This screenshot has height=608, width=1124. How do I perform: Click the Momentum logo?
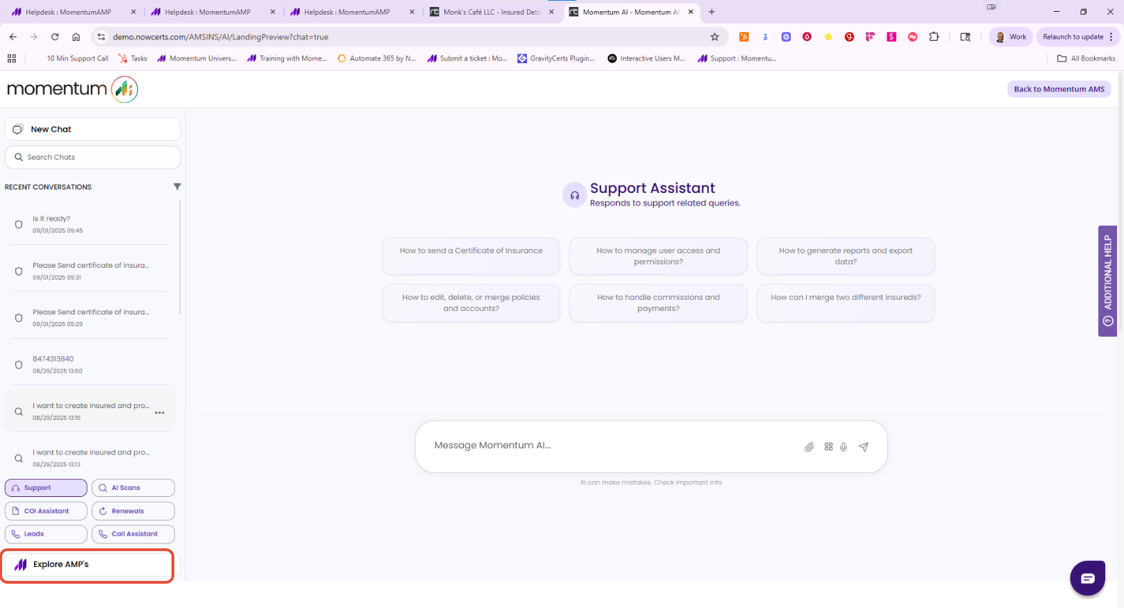coord(73,89)
